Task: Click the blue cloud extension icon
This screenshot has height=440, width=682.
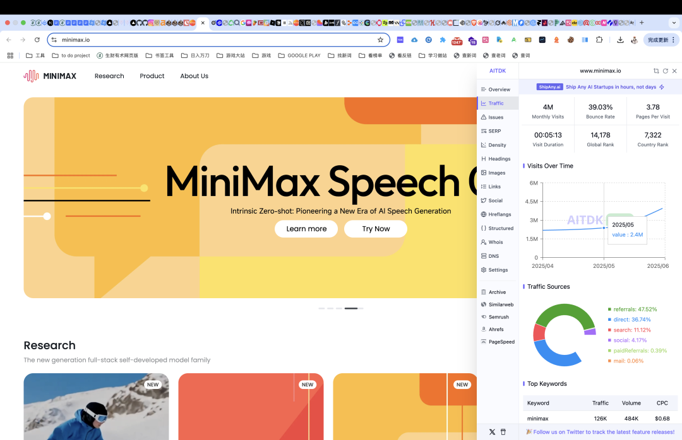Action: (414, 40)
